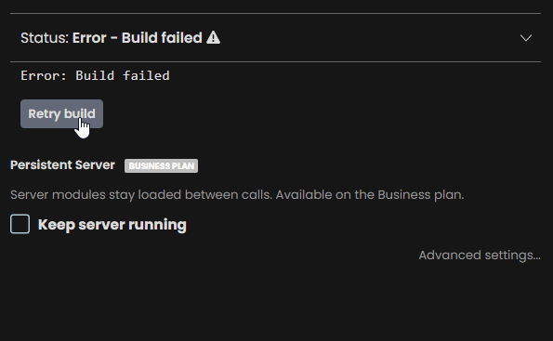Click the Server modules stay loaded description
Viewport: 553px width, 341px height.
pos(237,194)
